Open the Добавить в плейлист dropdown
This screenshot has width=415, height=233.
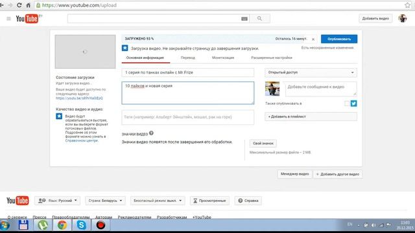(311, 116)
